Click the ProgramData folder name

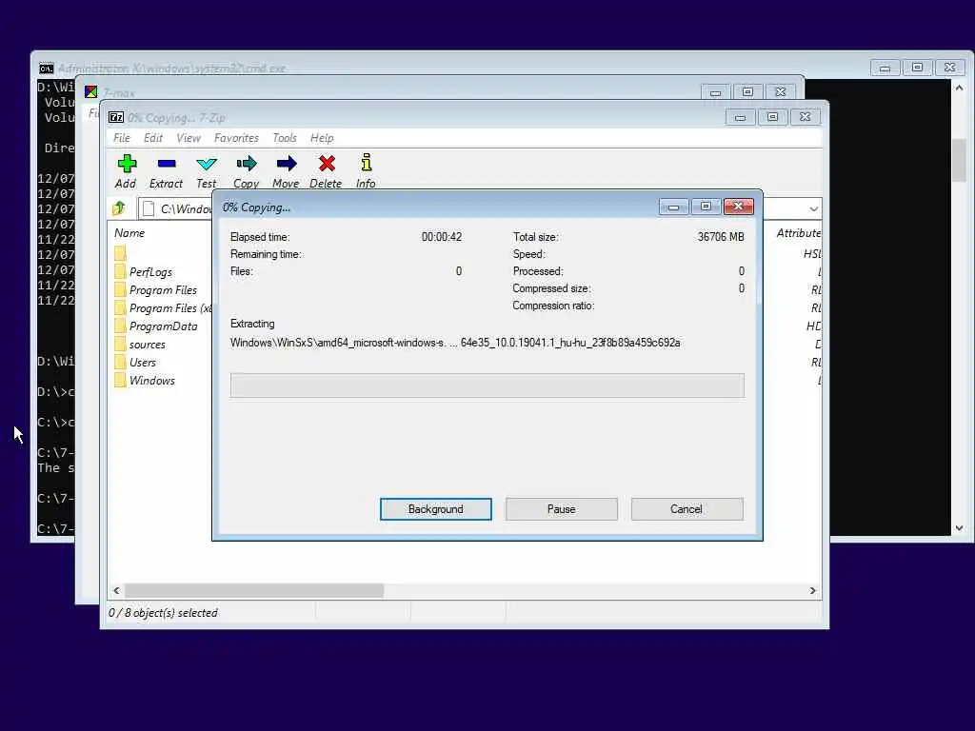tap(164, 326)
